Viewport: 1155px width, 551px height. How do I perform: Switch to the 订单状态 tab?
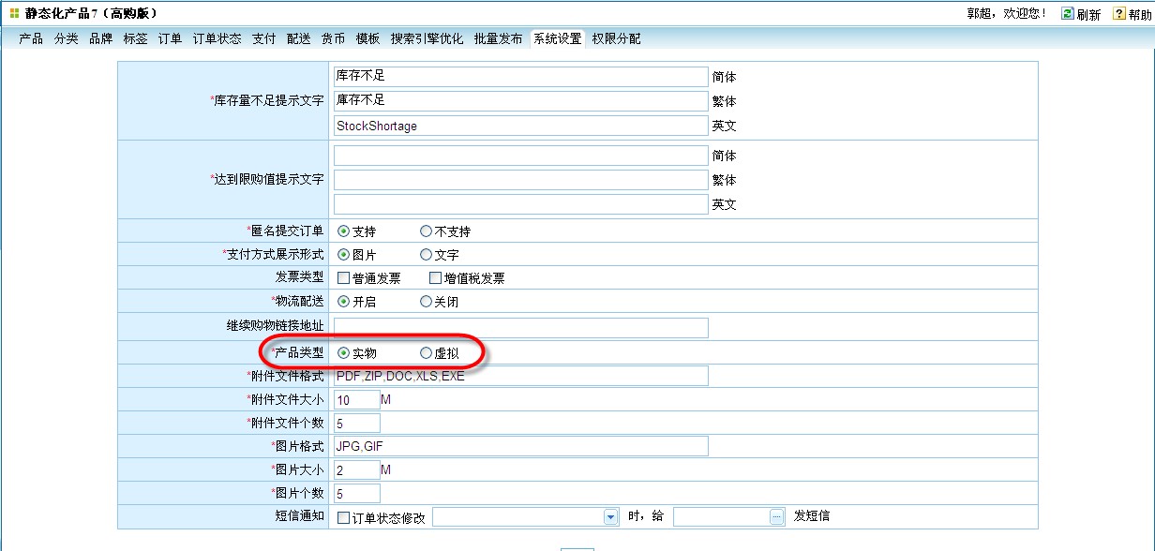217,38
